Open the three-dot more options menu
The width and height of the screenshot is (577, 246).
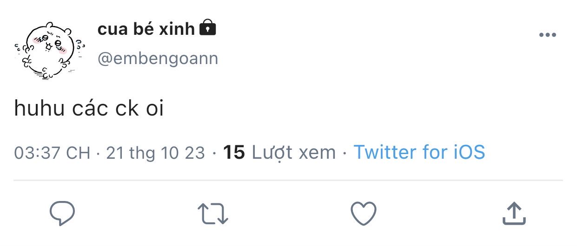tap(548, 36)
